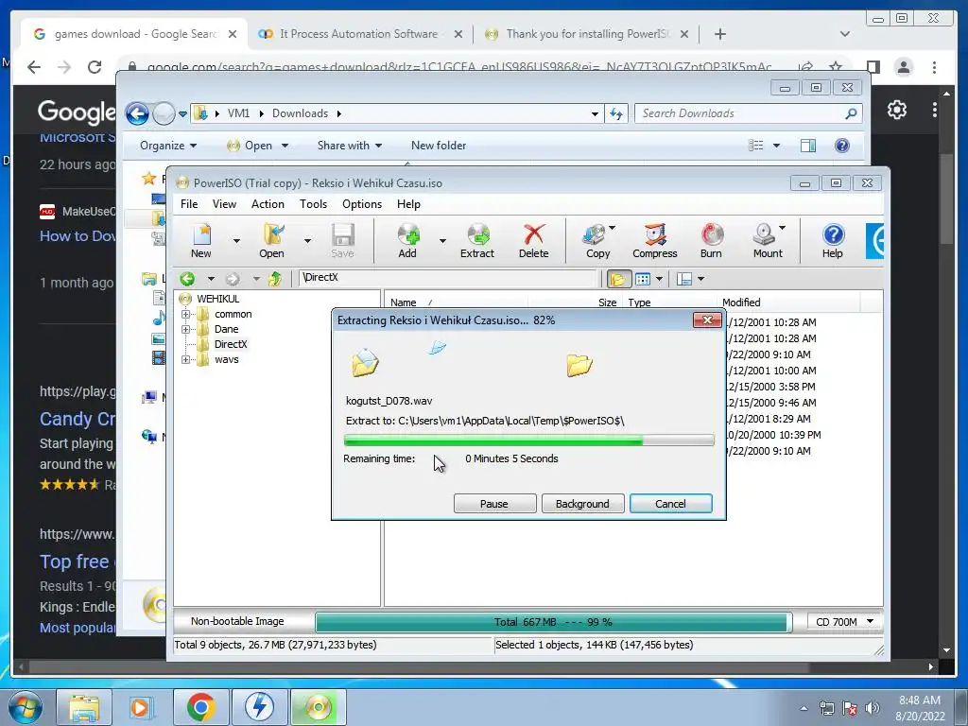The width and height of the screenshot is (968, 726).
Task: Click the Compress toolbar icon
Action: (654, 239)
